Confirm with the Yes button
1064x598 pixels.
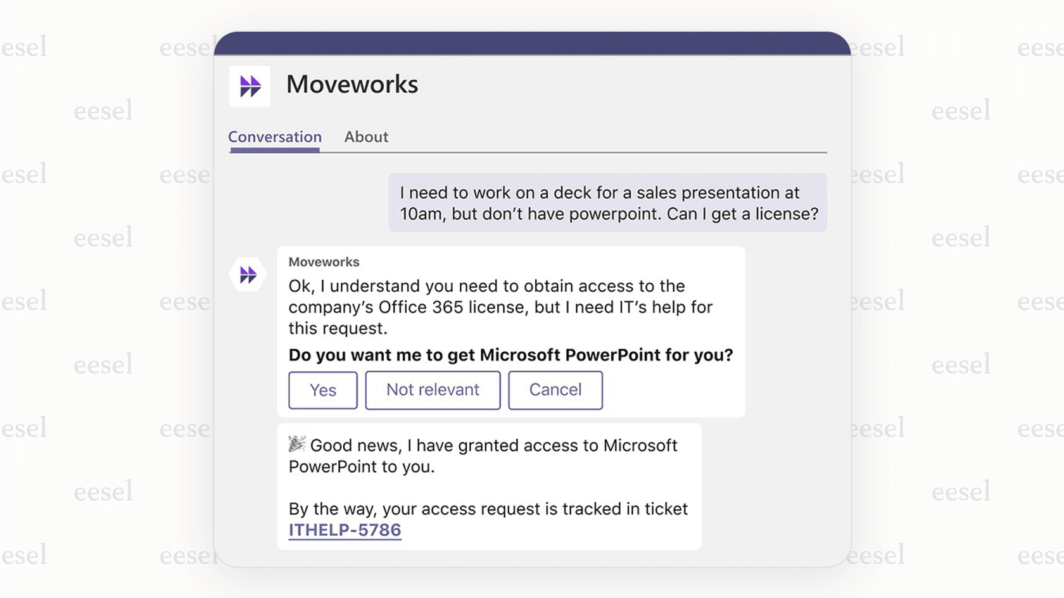322,390
